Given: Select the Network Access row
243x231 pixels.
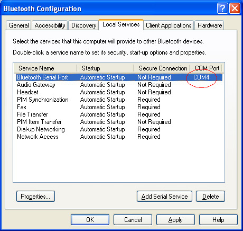Looking at the screenshot, I should coord(119,137).
